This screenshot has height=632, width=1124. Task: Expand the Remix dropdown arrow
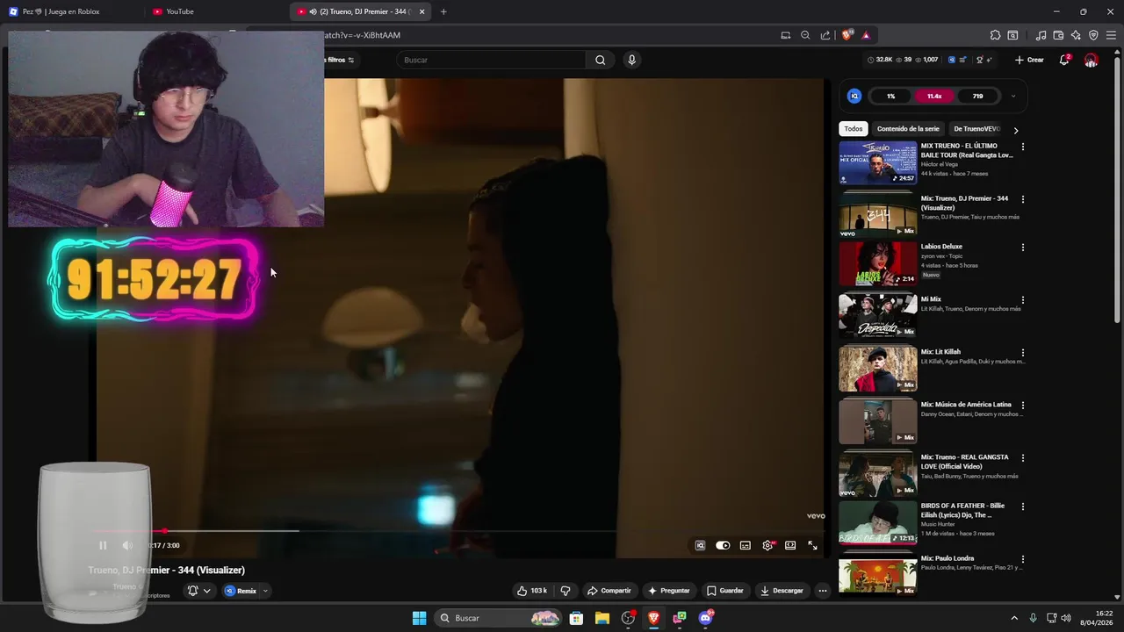point(265,591)
